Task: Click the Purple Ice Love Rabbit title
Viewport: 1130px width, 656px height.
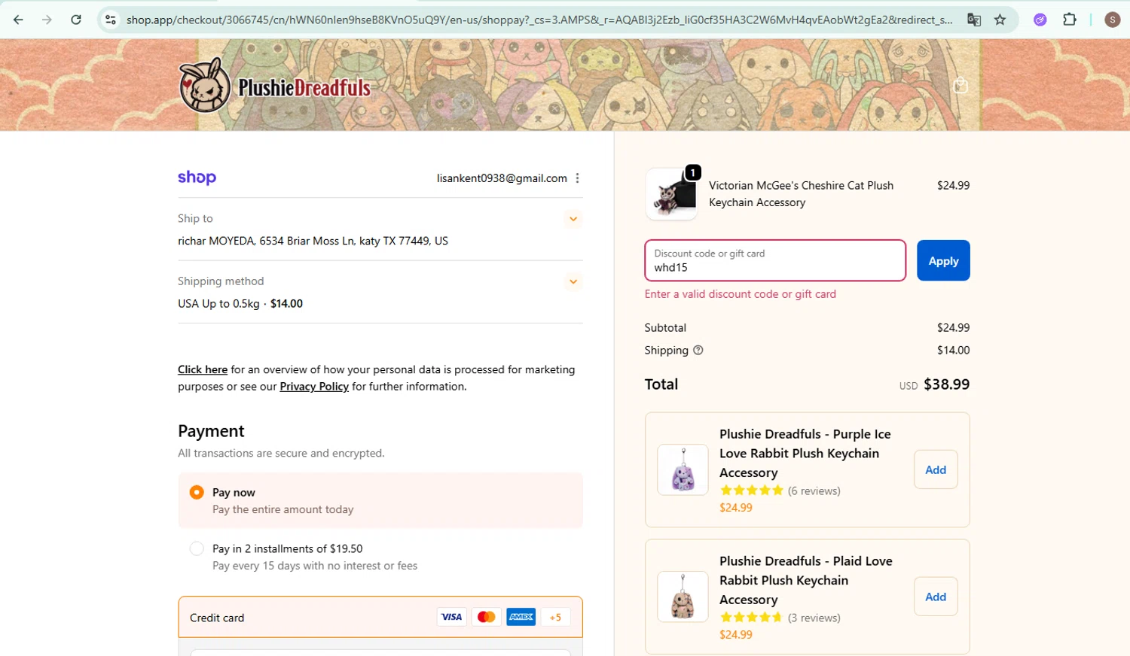Action: pos(805,454)
